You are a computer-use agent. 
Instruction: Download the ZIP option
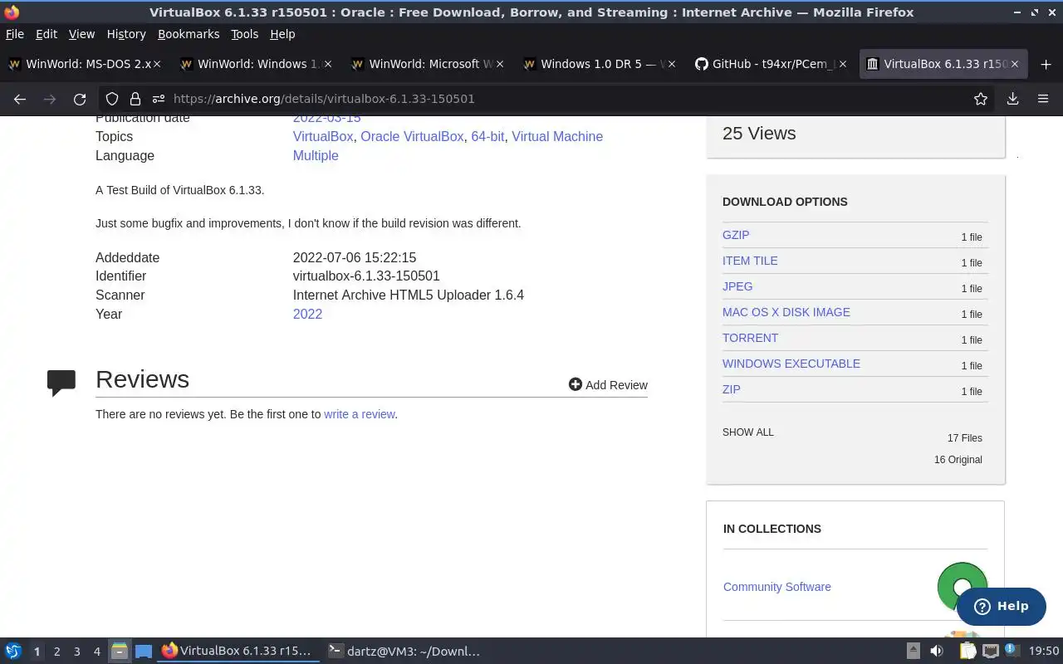coord(732,389)
